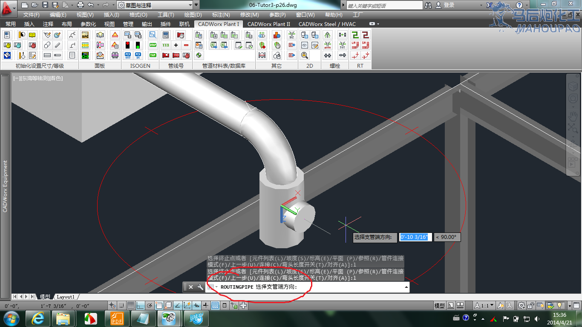Screen dimensions: 582x327
Task: Switch to CADWorx Steel / HVAC ribbon tab
Action: point(327,24)
